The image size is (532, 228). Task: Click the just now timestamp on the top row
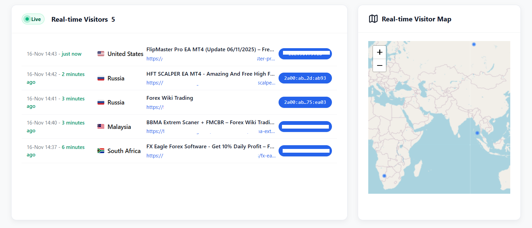point(71,54)
